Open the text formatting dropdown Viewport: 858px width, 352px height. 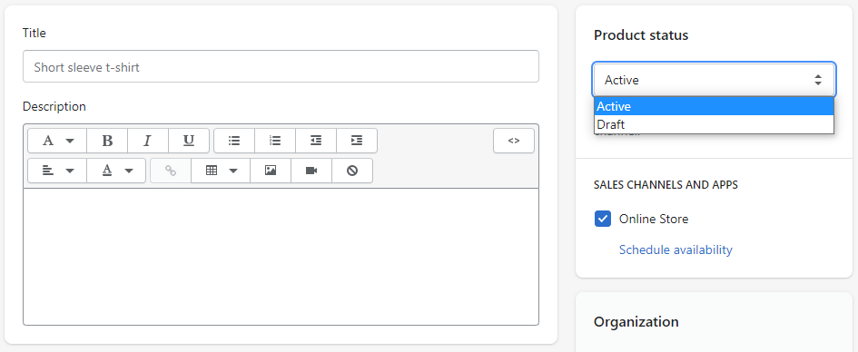coord(57,141)
